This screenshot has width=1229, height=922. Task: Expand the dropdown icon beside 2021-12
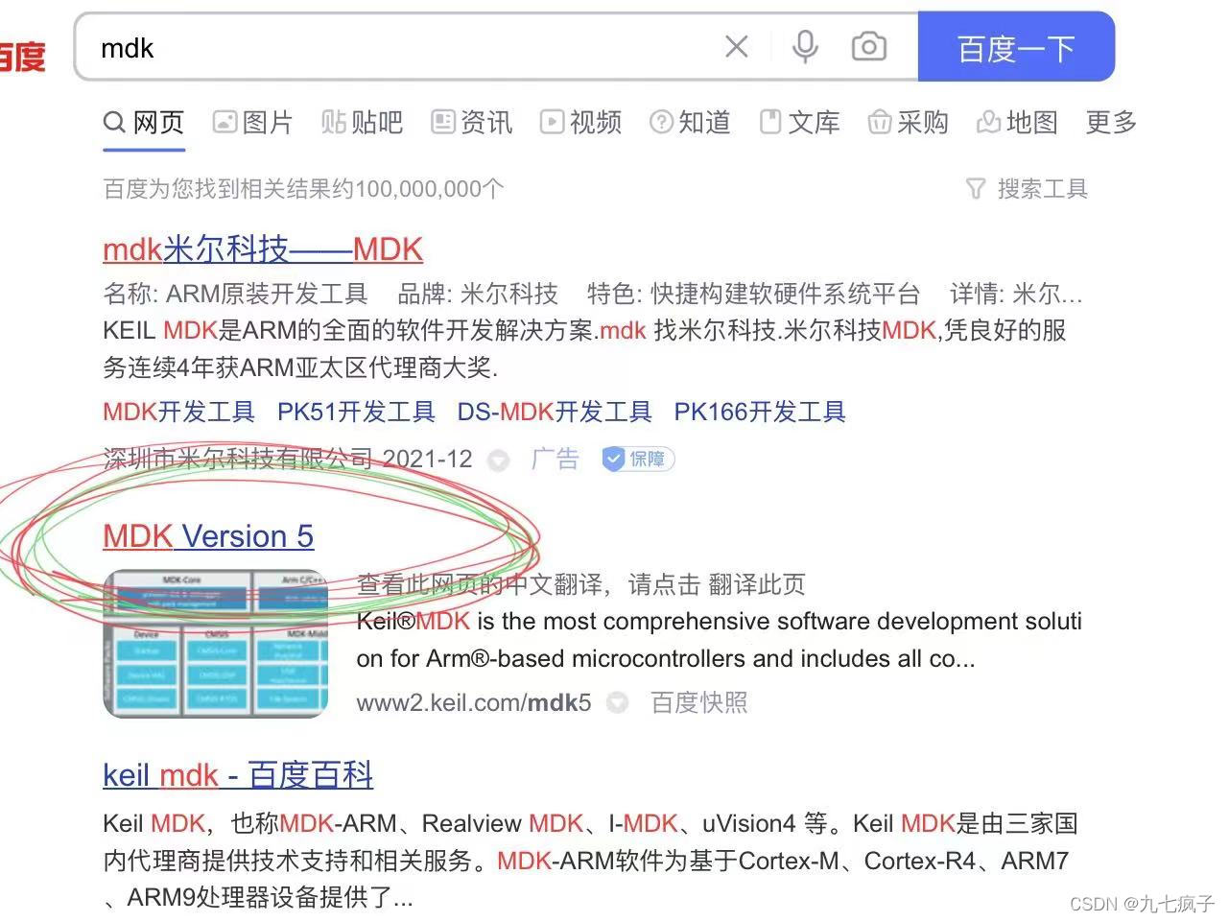[499, 461]
